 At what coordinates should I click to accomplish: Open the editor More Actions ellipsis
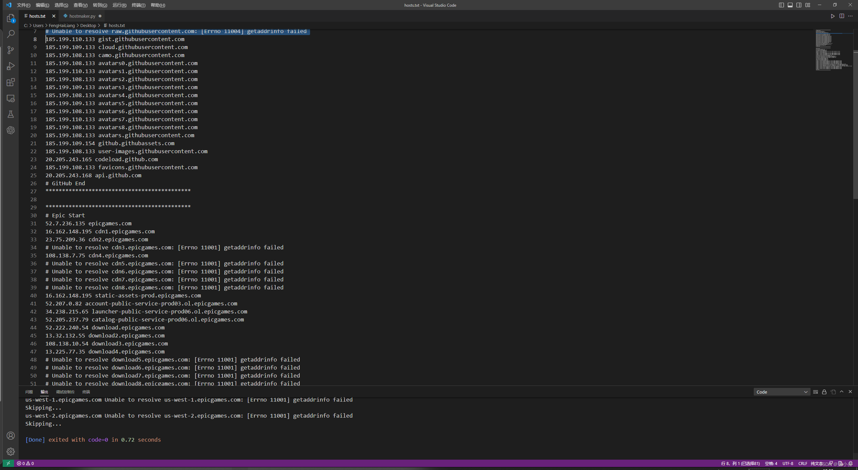click(850, 16)
